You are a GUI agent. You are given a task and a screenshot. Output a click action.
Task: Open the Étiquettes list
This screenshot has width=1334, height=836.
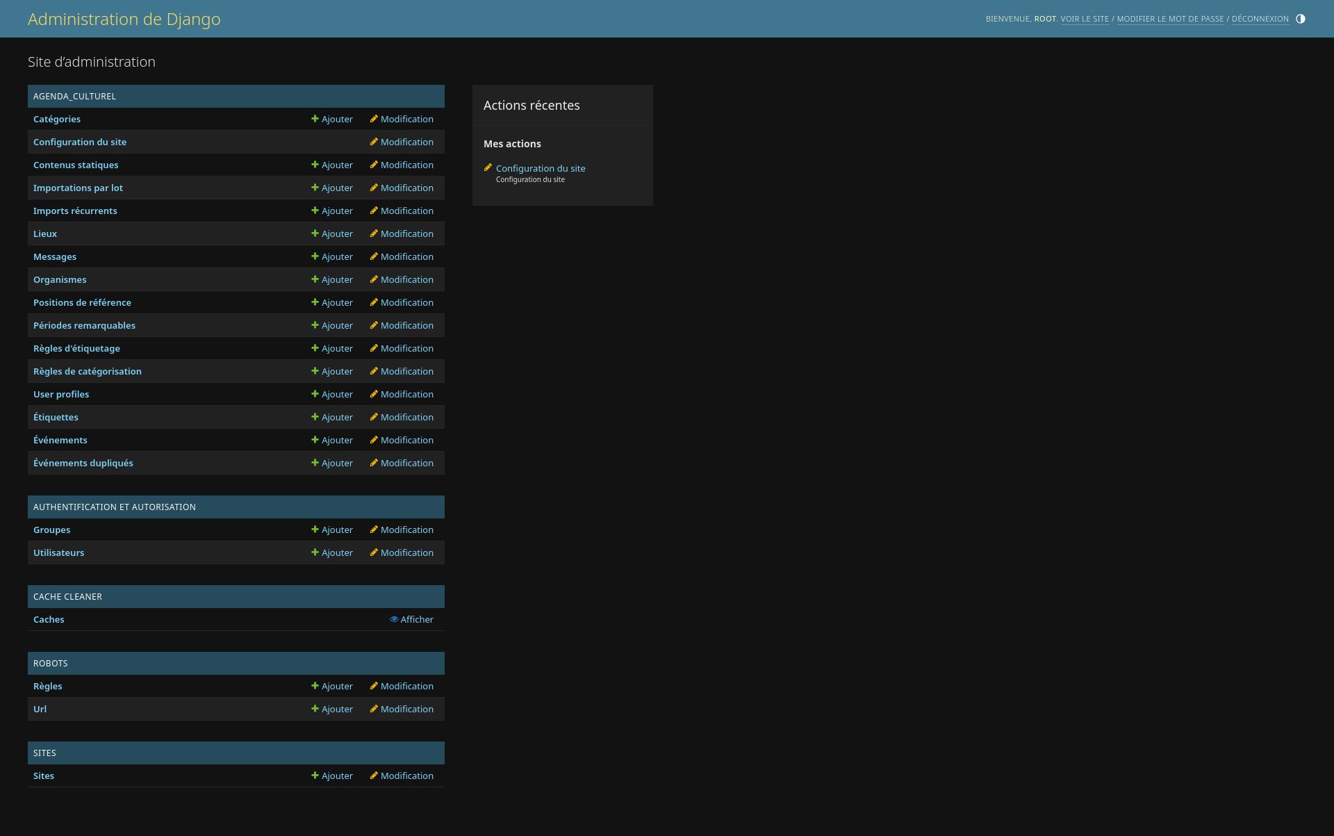coord(56,418)
